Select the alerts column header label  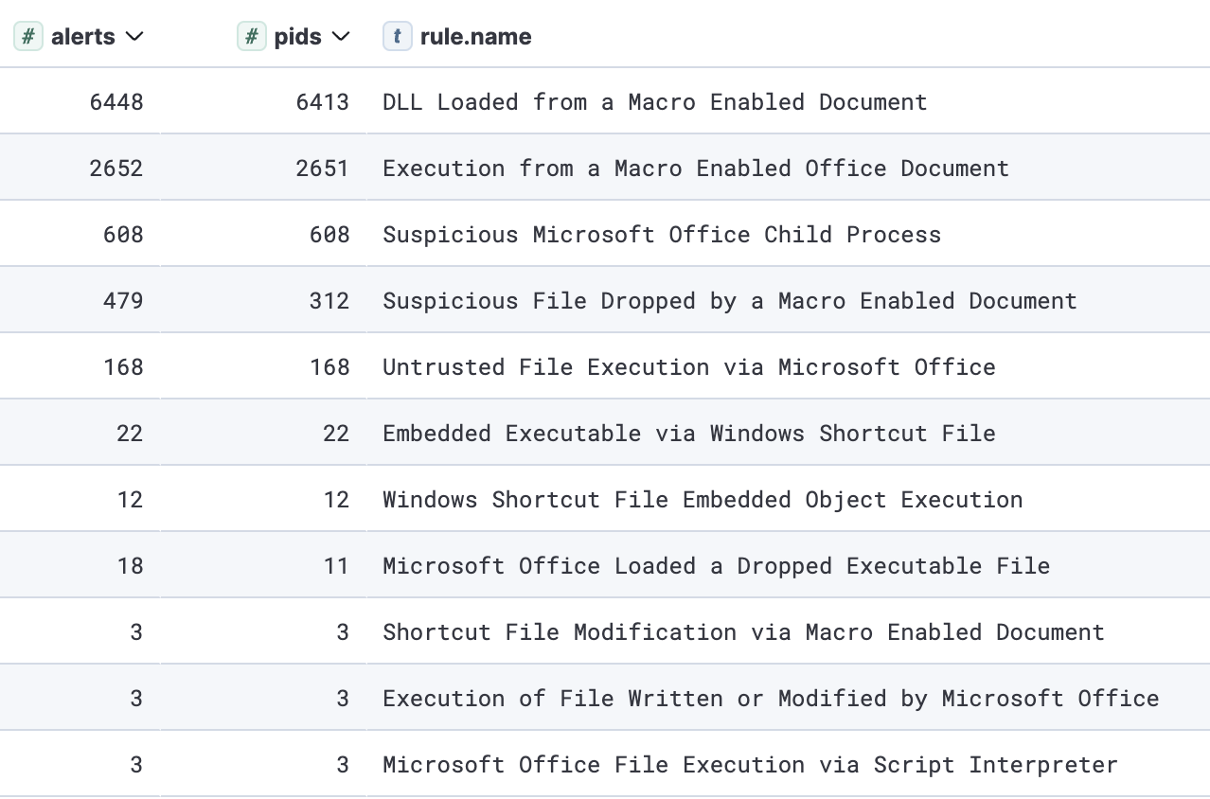tap(83, 37)
